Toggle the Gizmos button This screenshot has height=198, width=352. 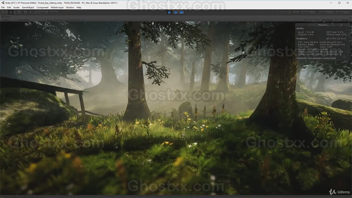click(x=344, y=20)
